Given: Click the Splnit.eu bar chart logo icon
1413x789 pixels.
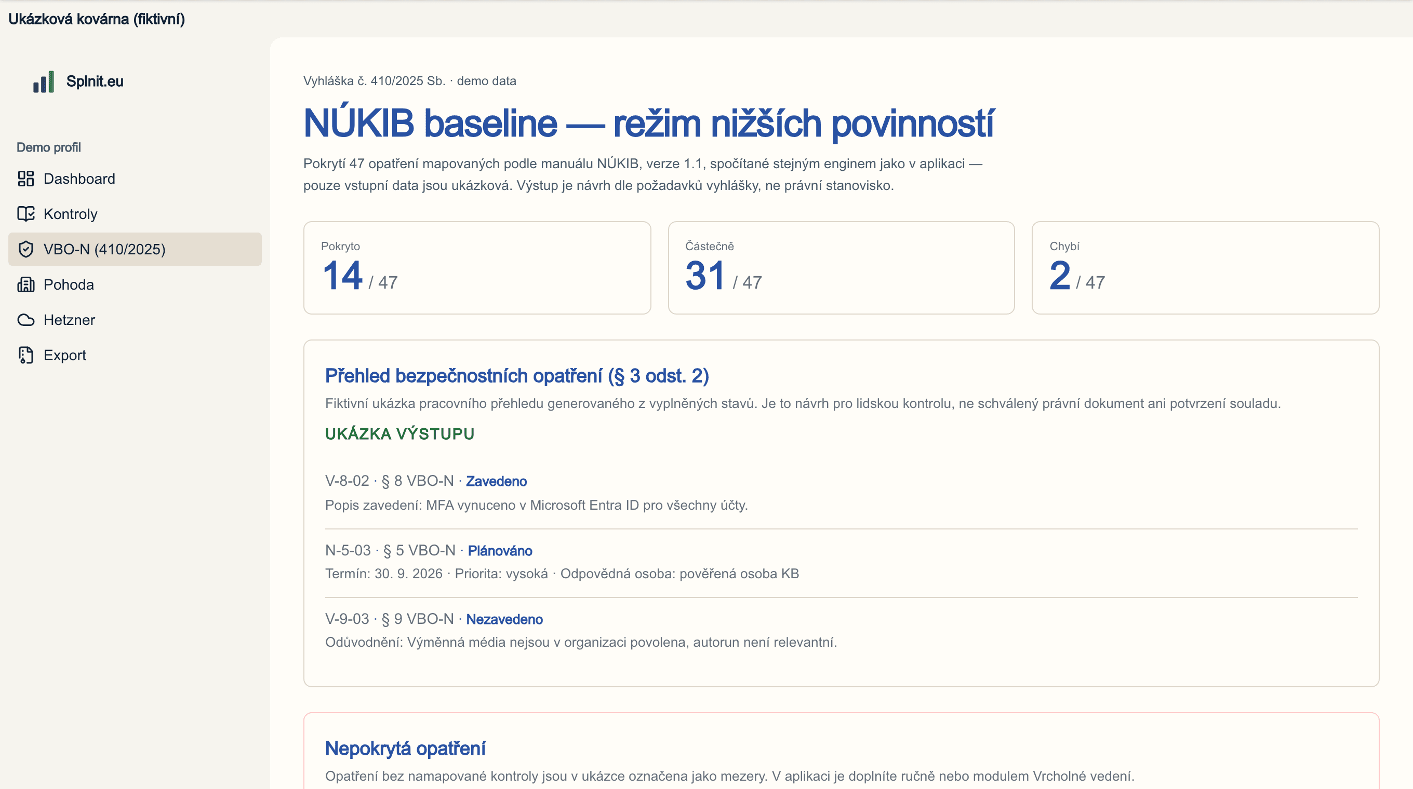Looking at the screenshot, I should coord(43,81).
